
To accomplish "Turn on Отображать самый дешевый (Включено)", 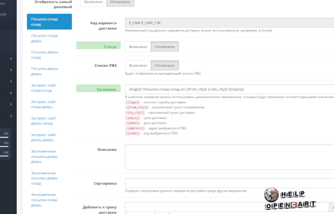I will (x=93, y=2).
